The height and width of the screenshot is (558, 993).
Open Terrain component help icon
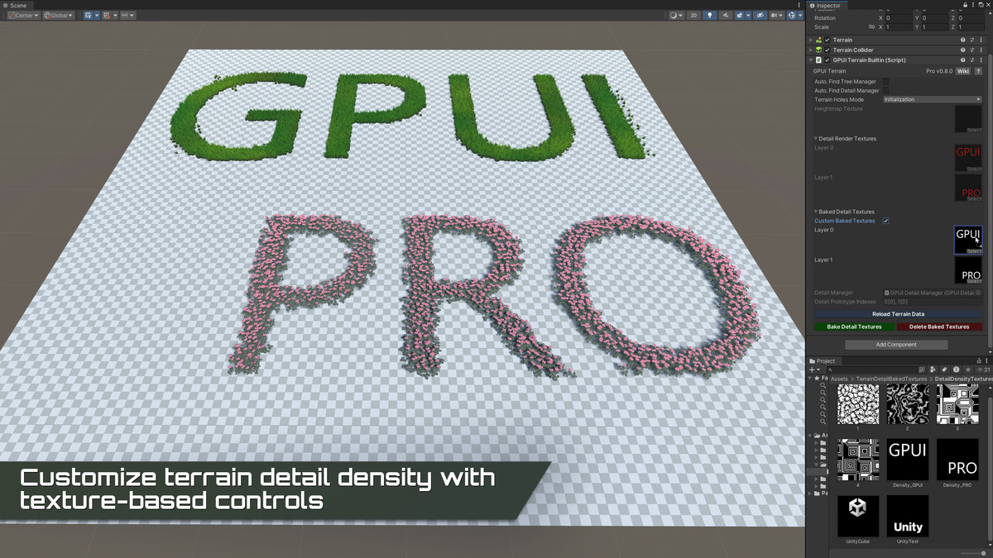click(962, 40)
